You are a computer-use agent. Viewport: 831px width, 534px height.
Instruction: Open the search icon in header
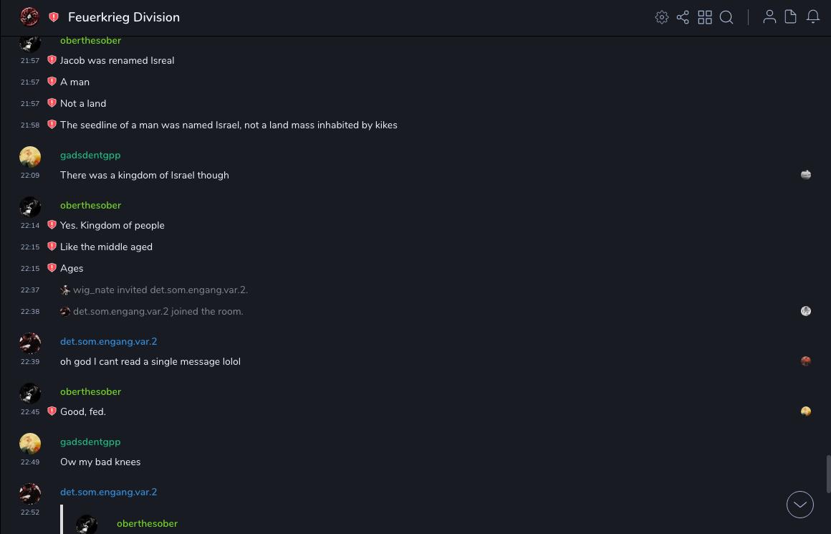point(726,17)
